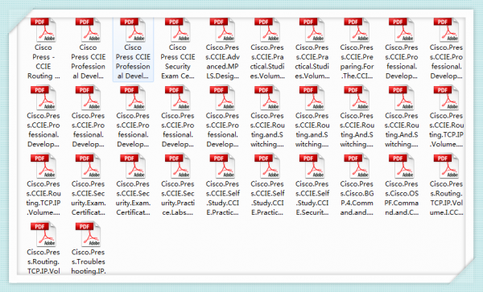
Task: Click the Cisco.BGP.4.Command.and filename label
Action: [x=357, y=198]
